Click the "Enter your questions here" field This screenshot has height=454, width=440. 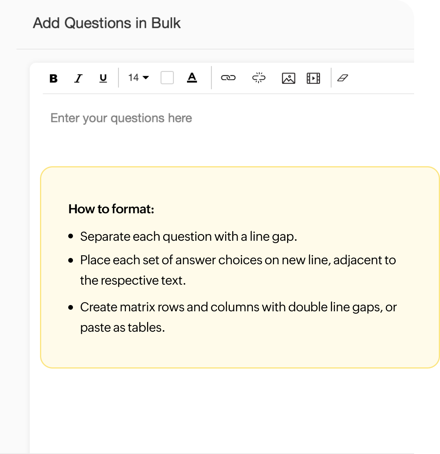pyautogui.click(x=121, y=118)
